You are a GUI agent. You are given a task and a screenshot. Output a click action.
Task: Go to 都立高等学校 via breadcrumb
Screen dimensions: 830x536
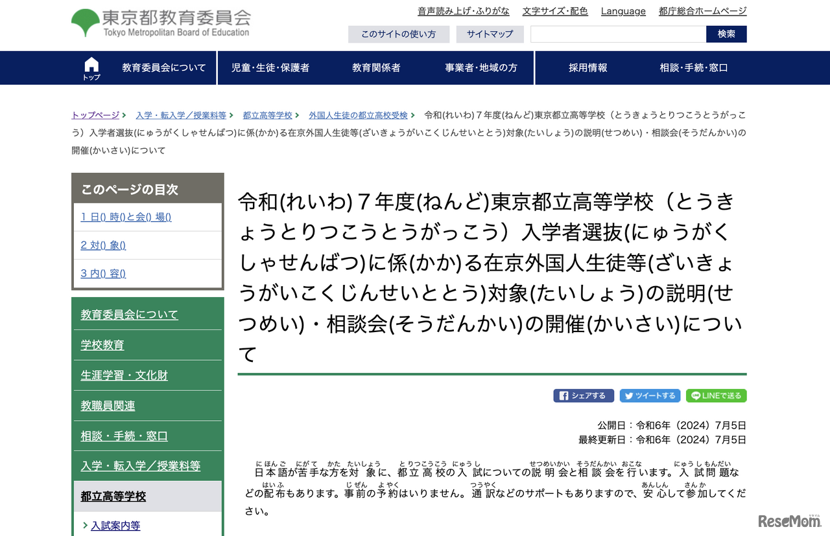(x=268, y=115)
